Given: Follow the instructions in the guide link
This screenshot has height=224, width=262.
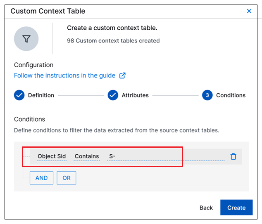Looking at the screenshot, I should 64,75.
